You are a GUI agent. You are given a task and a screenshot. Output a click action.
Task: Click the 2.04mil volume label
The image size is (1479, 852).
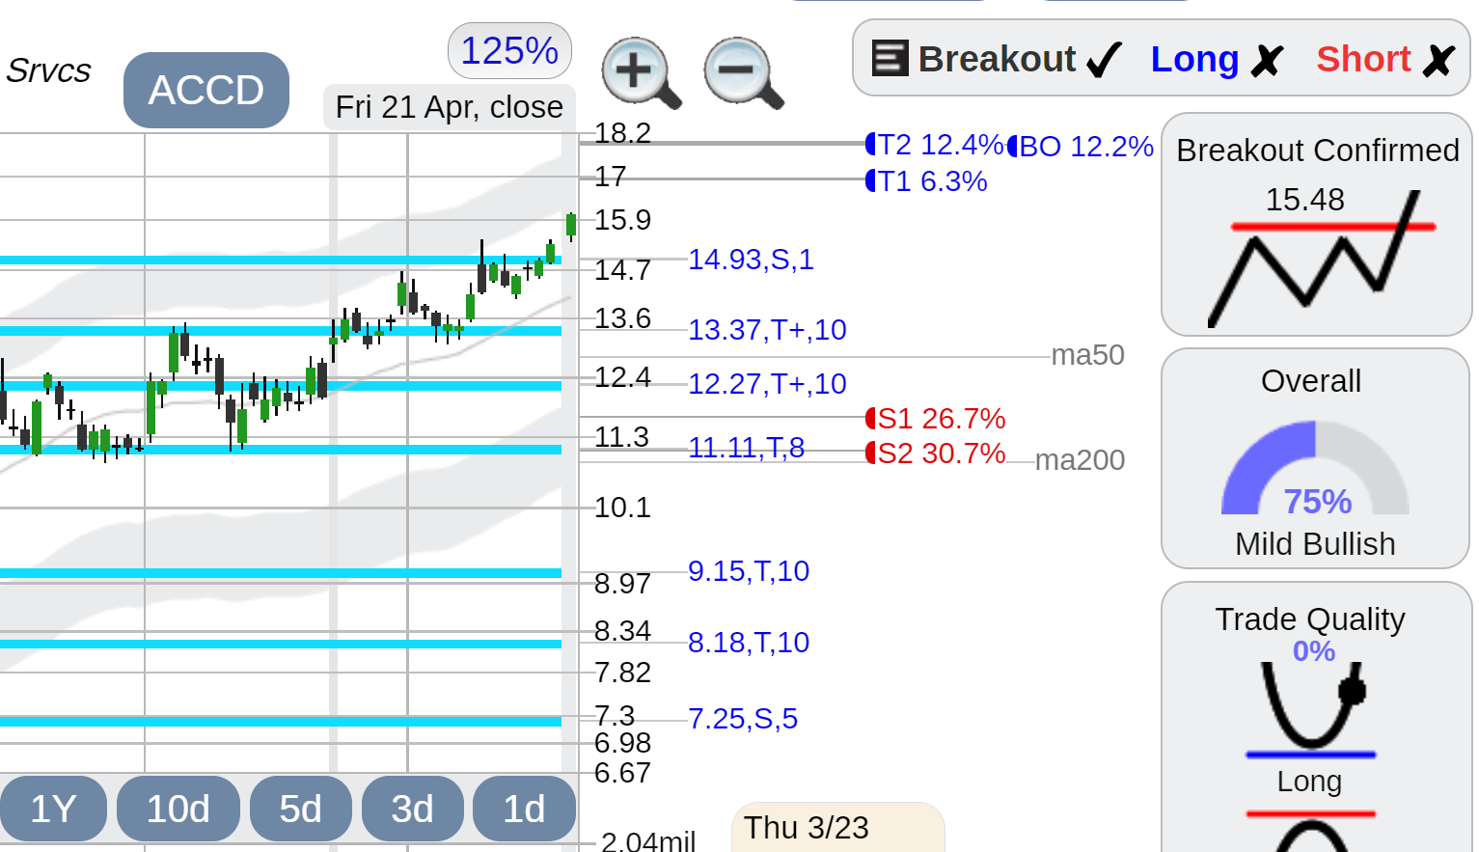point(648,841)
